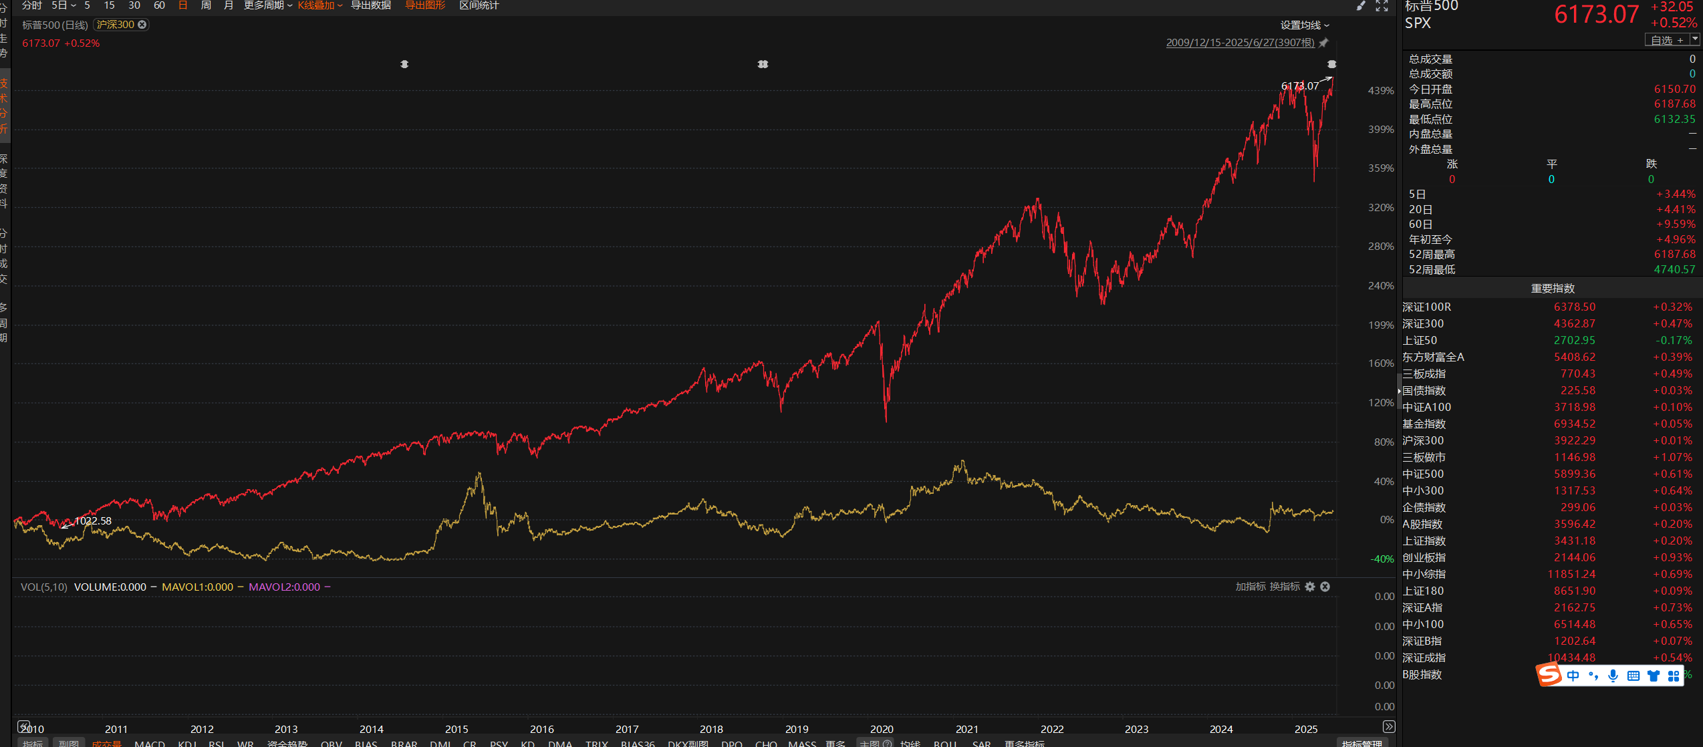The width and height of the screenshot is (1703, 747).
Task: Click the Sogou microphone input icon
Action: [1613, 676]
